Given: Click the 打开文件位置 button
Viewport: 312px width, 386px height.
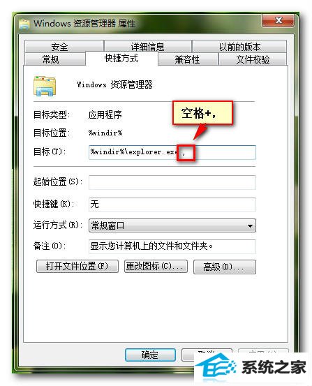Looking at the screenshot, I should [x=77, y=267].
